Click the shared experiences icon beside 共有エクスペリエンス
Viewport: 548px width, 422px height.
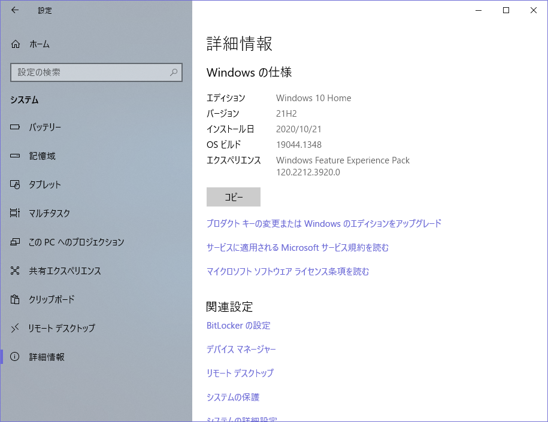tap(15, 271)
